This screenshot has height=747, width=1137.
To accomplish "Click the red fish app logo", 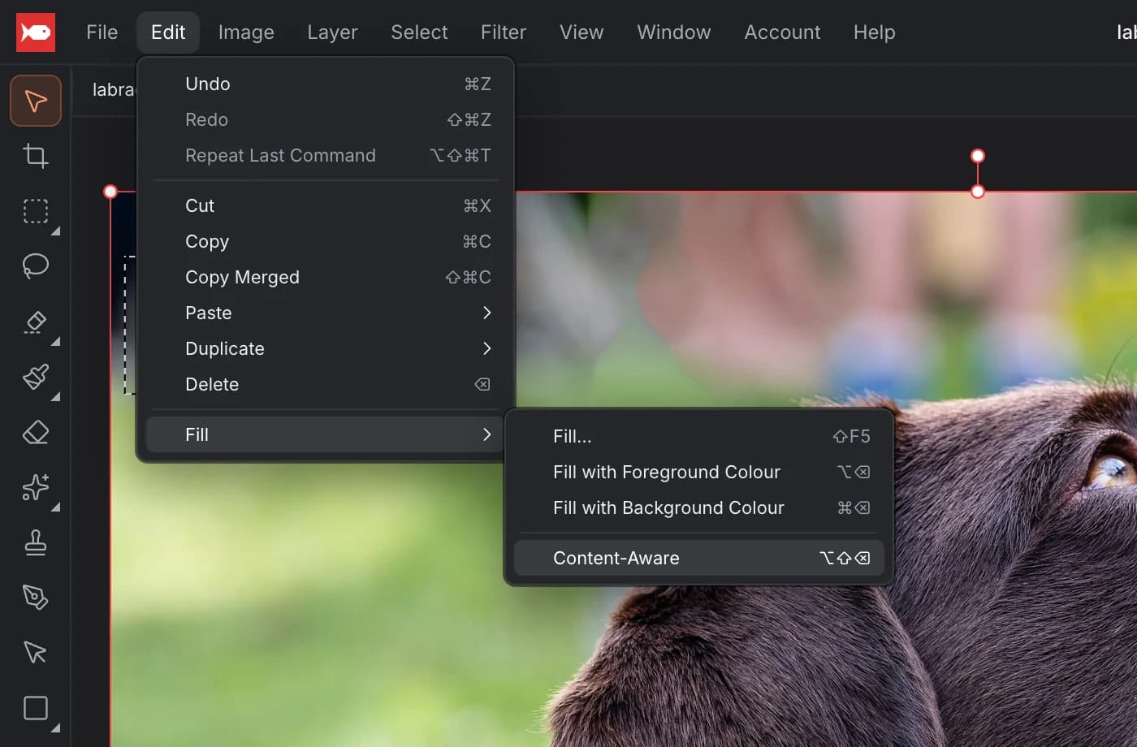I will 36,32.
